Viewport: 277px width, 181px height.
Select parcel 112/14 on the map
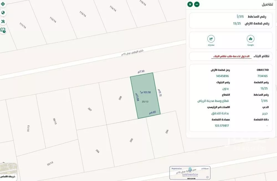[53, 20]
